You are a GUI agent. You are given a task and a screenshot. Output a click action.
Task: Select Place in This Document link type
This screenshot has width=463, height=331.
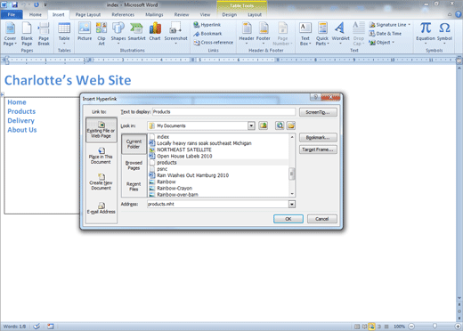coord(101,156)
